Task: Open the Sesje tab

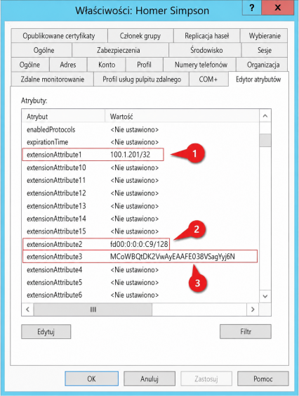Action: [265, 50]
